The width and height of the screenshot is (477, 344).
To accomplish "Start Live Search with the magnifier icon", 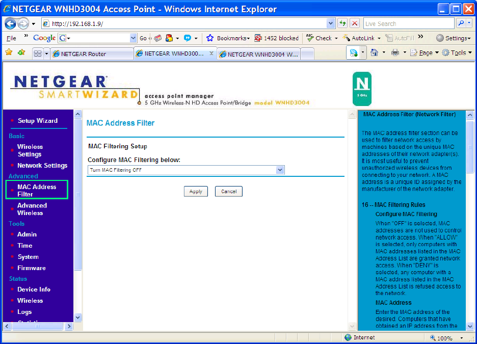I will (461, 23).
